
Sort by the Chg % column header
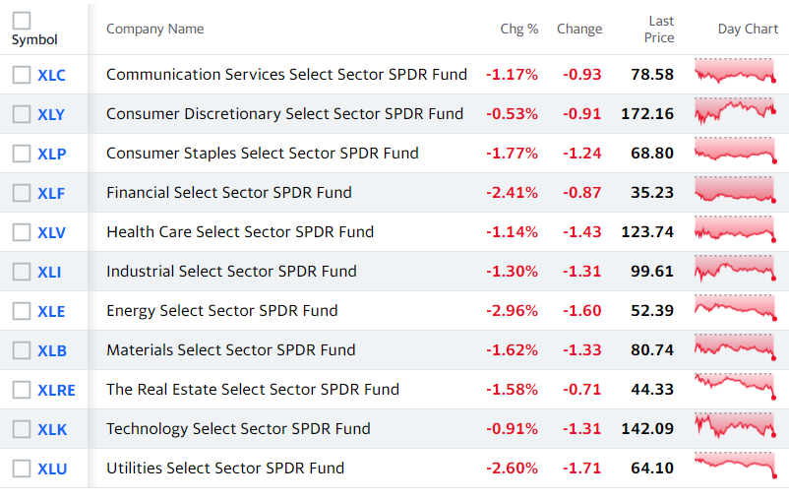518,30
